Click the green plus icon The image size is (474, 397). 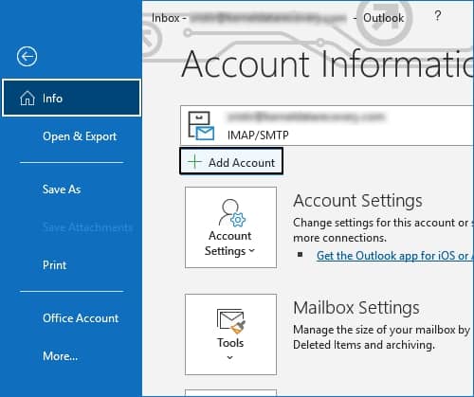coord(194,162)
